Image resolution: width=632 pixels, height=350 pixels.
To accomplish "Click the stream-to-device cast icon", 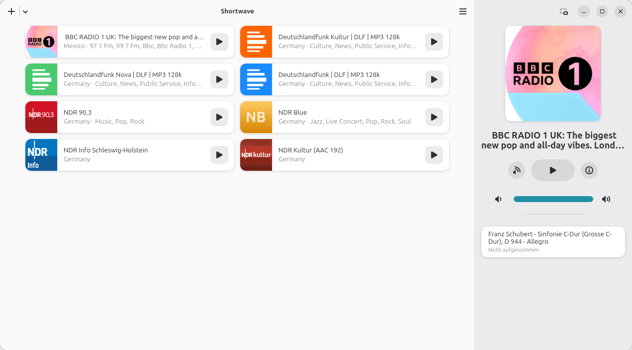I will pyautogui.click(x=517, y=170).
